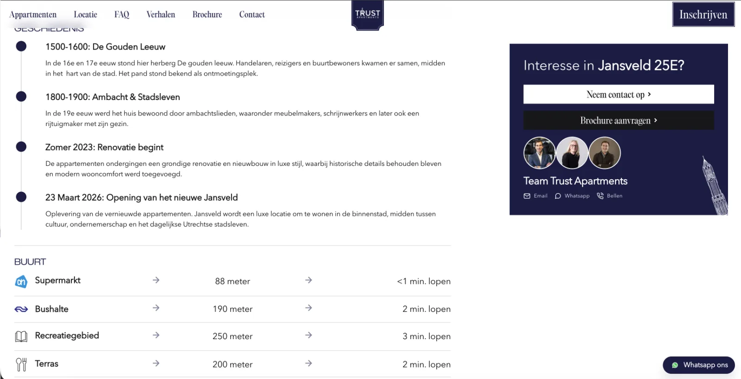
Task: Click the Terras label
Action: [46, 364]
